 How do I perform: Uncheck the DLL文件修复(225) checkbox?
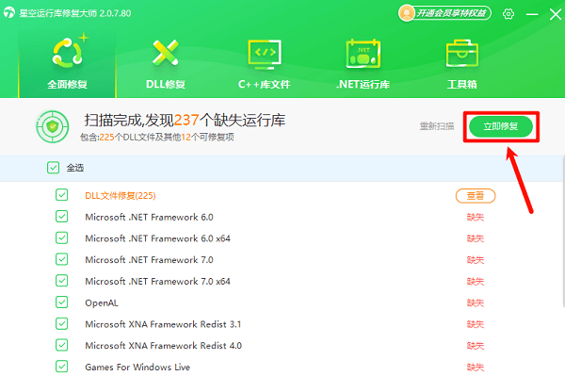tap(61, 195)
